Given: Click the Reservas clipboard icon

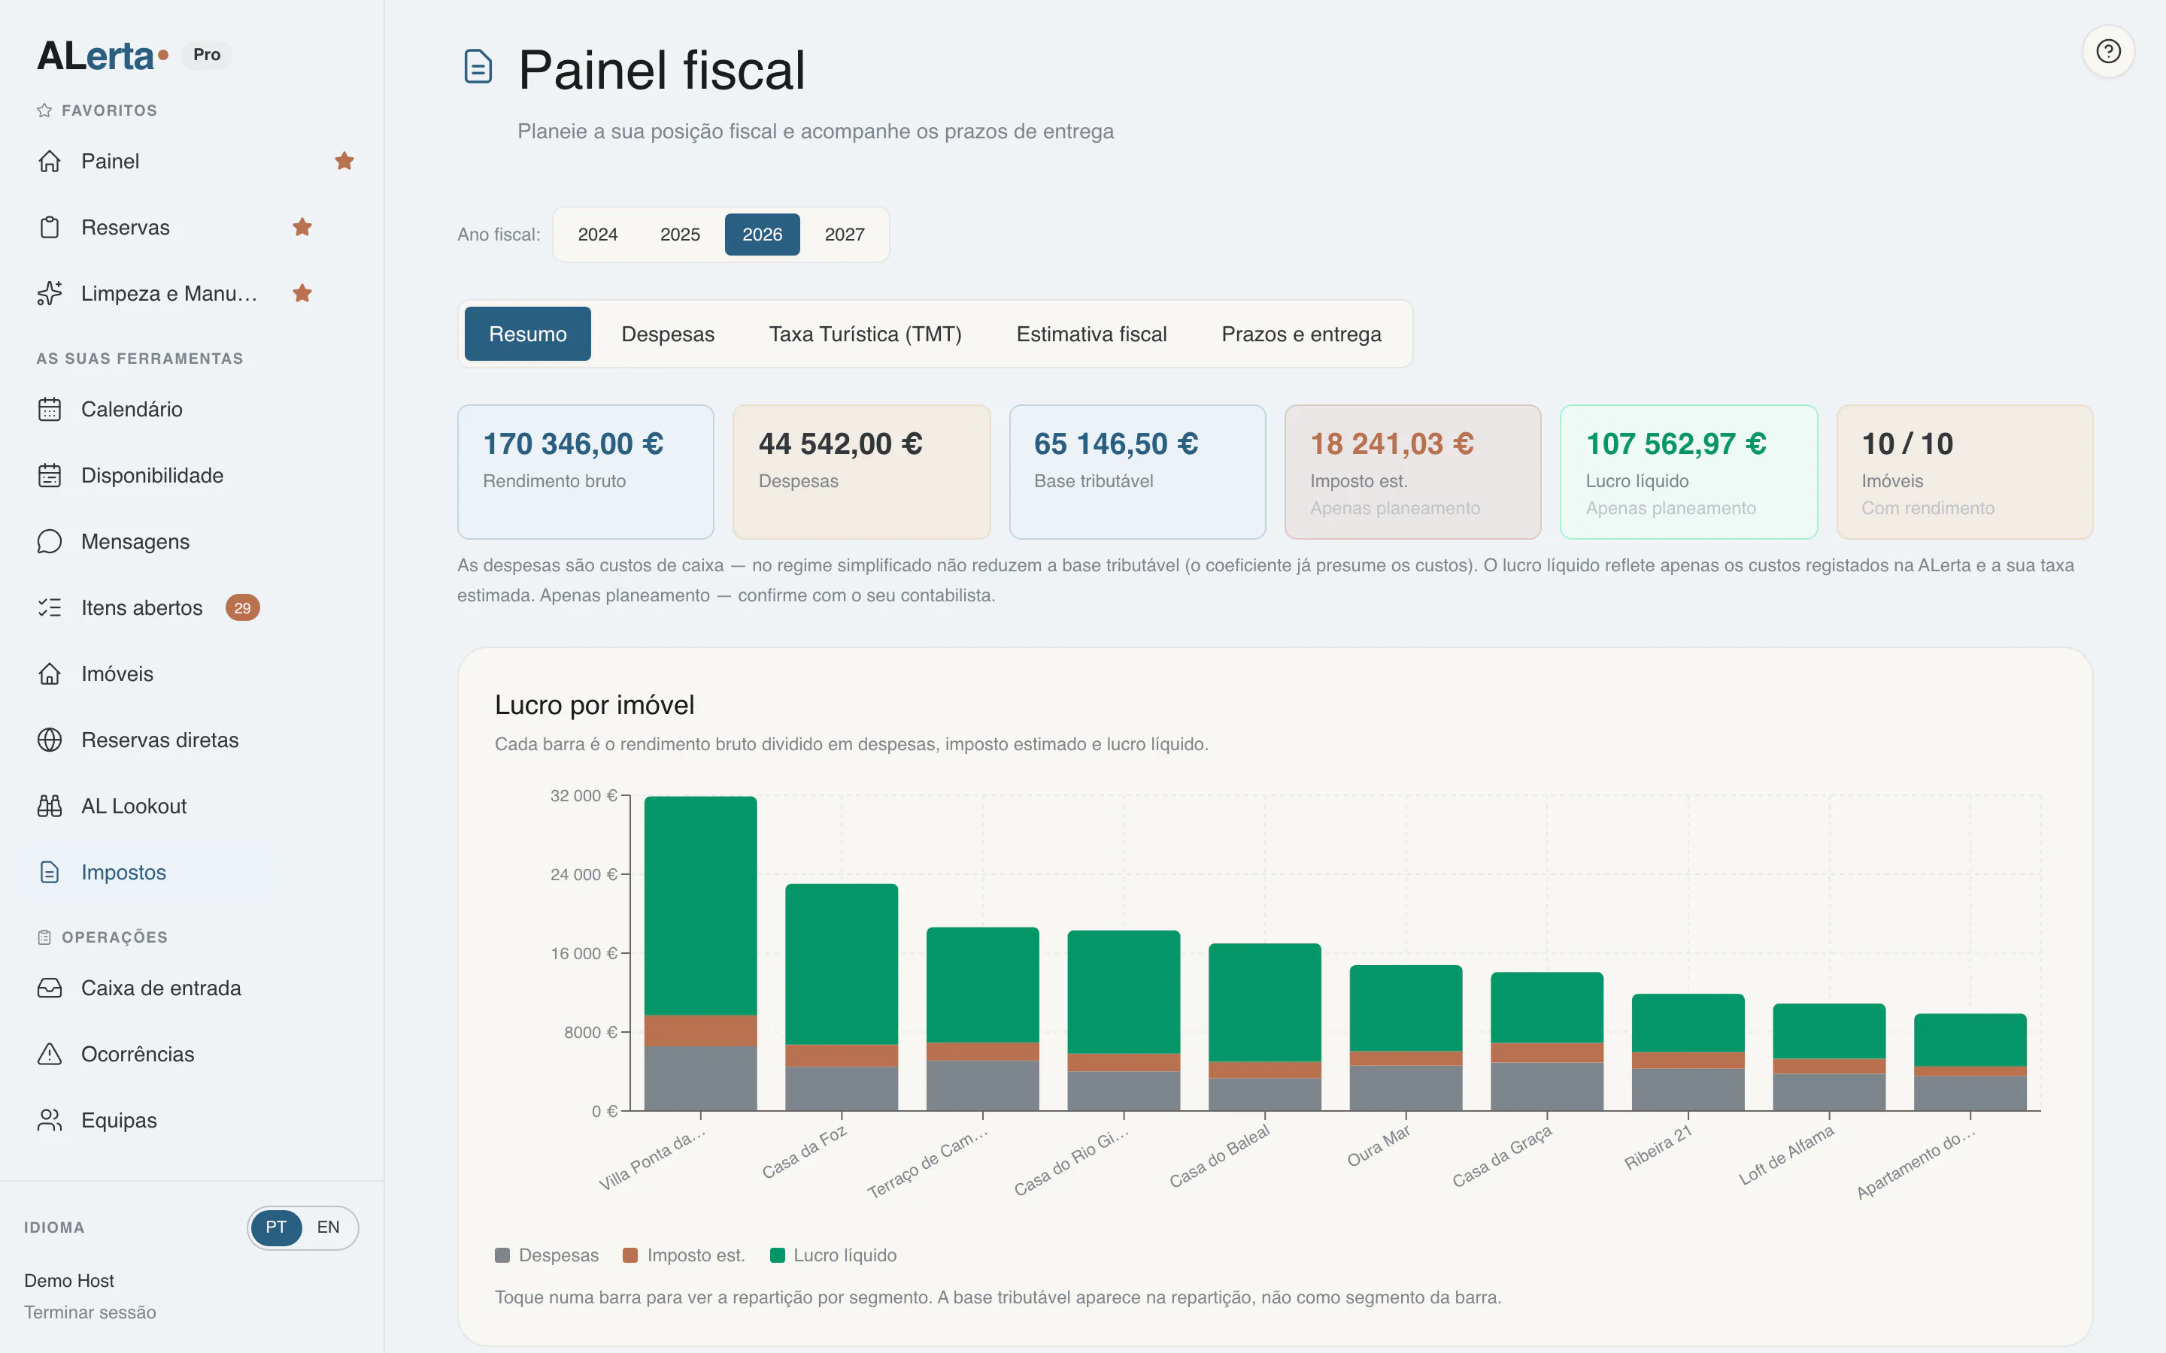Looking at the screenshot, I should (x=49, y=227).
